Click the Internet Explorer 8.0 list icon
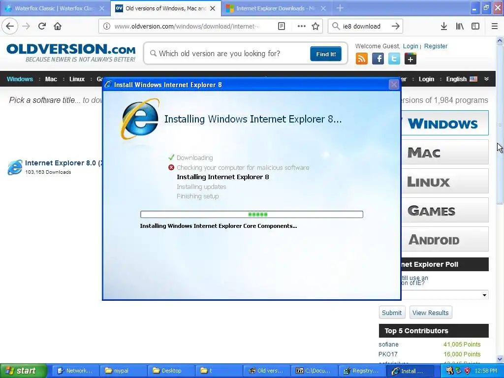Image resolution: width=504 pixels, height=378 pixels. (15, 167)
